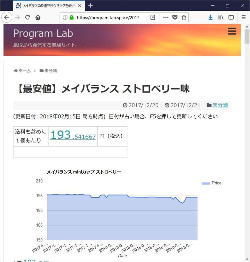Open a new browser tab

click(x=91, y=5)
